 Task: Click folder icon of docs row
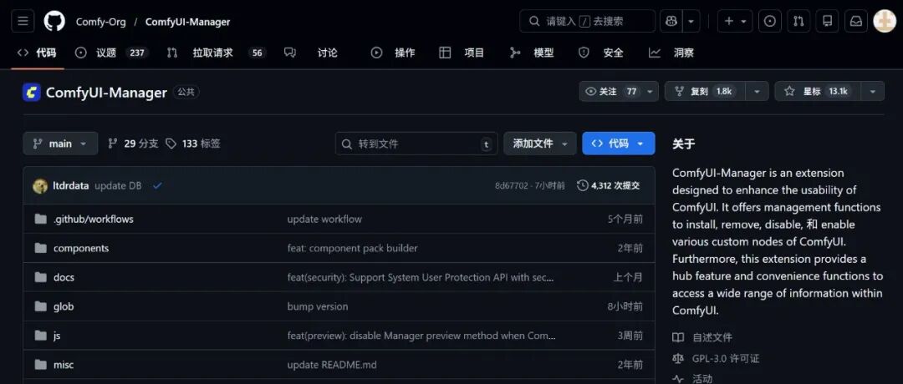point(40,277)
